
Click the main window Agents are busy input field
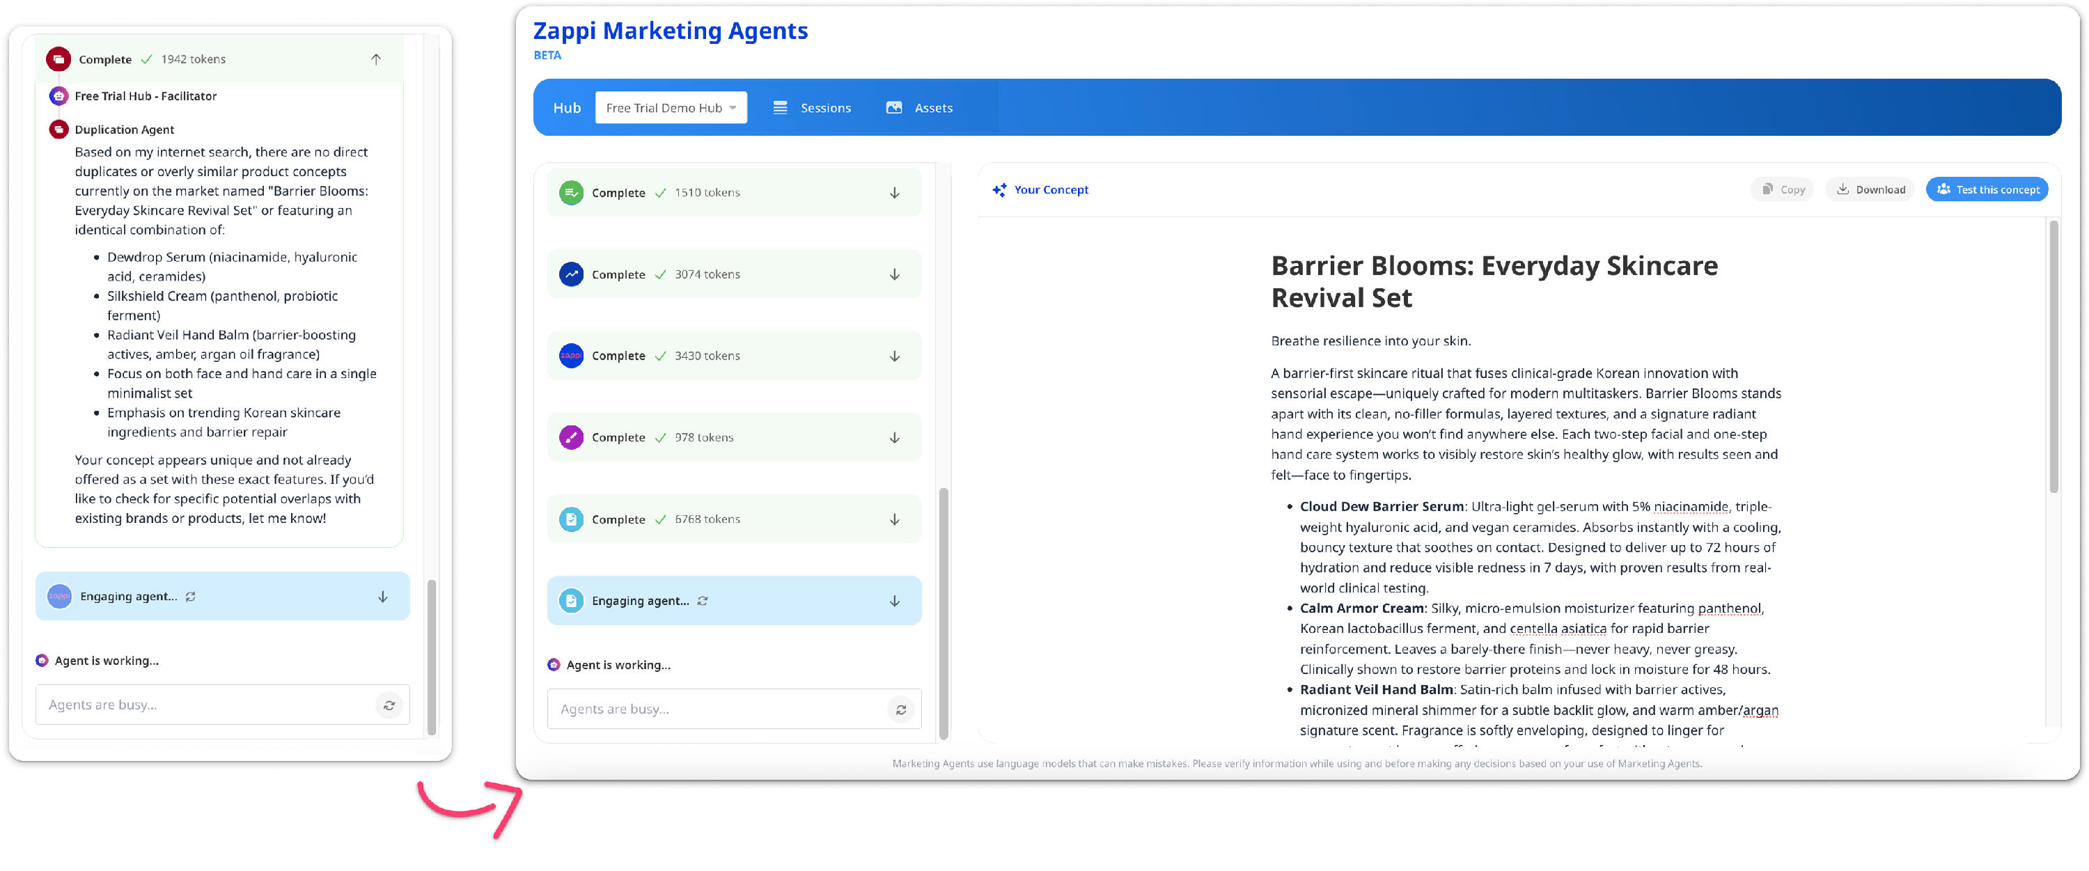click(x=734, y=709)
